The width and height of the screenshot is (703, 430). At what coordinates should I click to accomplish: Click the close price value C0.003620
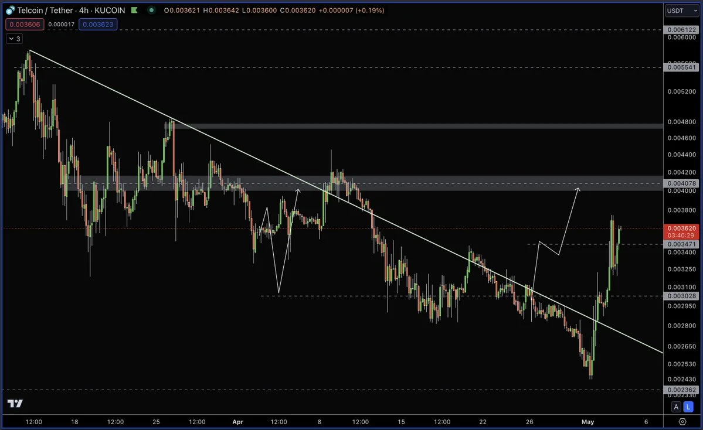point(298,11)
